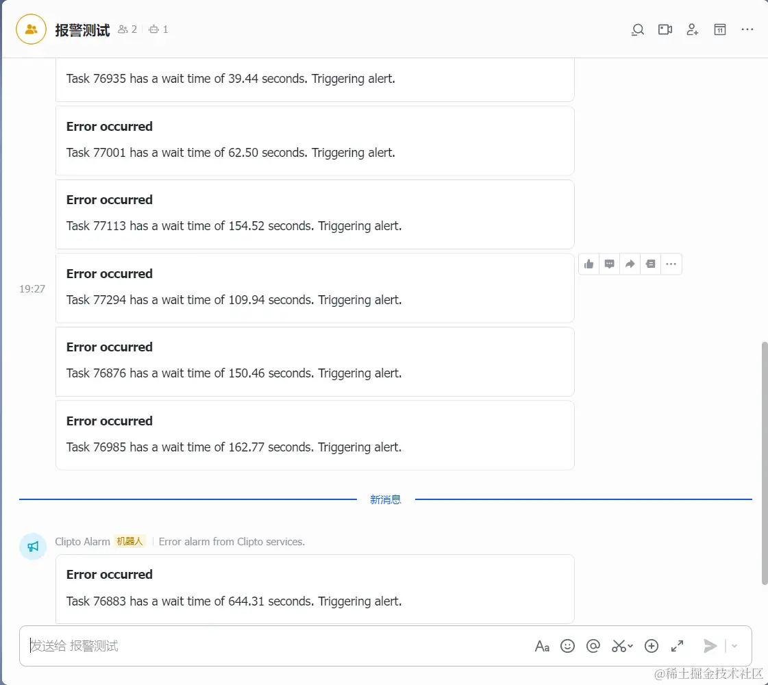Open text formatting Aa options
The height and width of the screenshot is (685, 768).
pos(542,647)
